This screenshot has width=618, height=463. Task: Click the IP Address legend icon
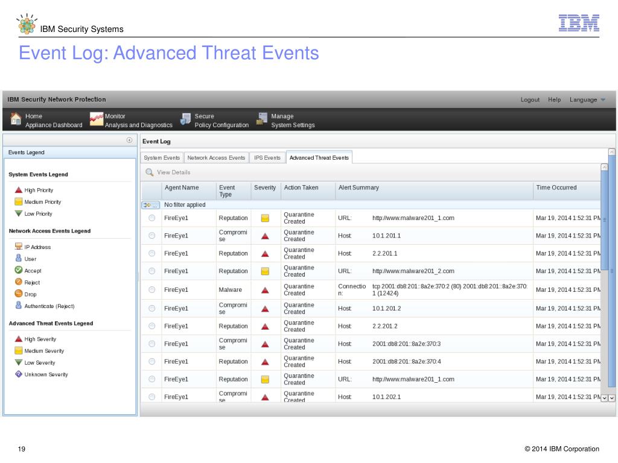coord(19,247)
